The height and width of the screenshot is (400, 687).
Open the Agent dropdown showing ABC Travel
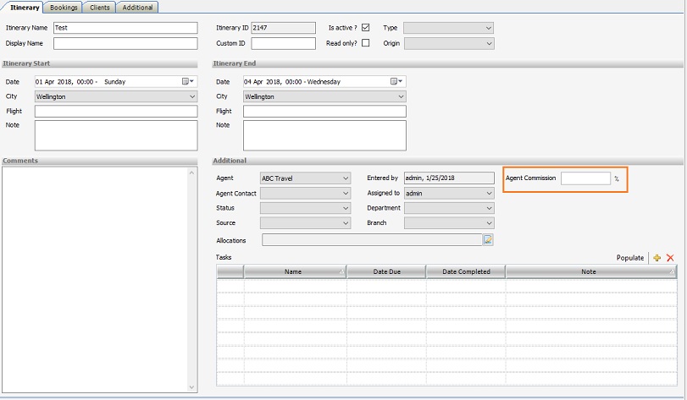pyautogui.click(x=305, y=178)
